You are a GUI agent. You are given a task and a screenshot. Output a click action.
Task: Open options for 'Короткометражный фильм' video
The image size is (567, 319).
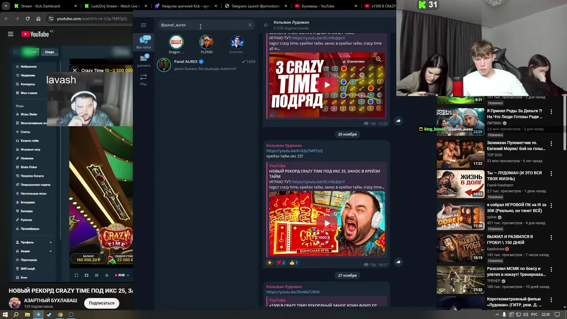coord(551,300)
